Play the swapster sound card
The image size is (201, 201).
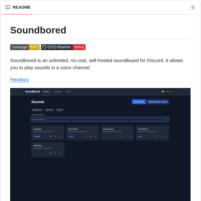click(x=48, y=133)
